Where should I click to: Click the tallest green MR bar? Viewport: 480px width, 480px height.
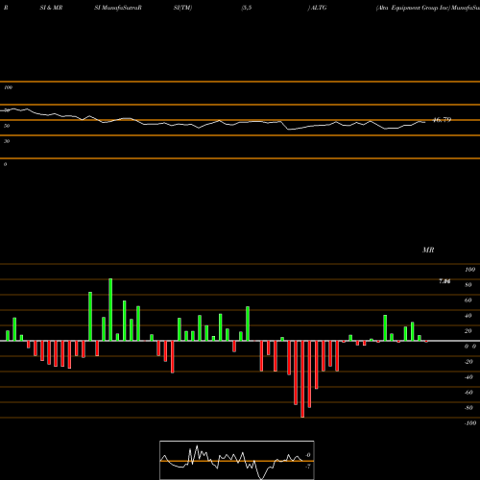110,310
